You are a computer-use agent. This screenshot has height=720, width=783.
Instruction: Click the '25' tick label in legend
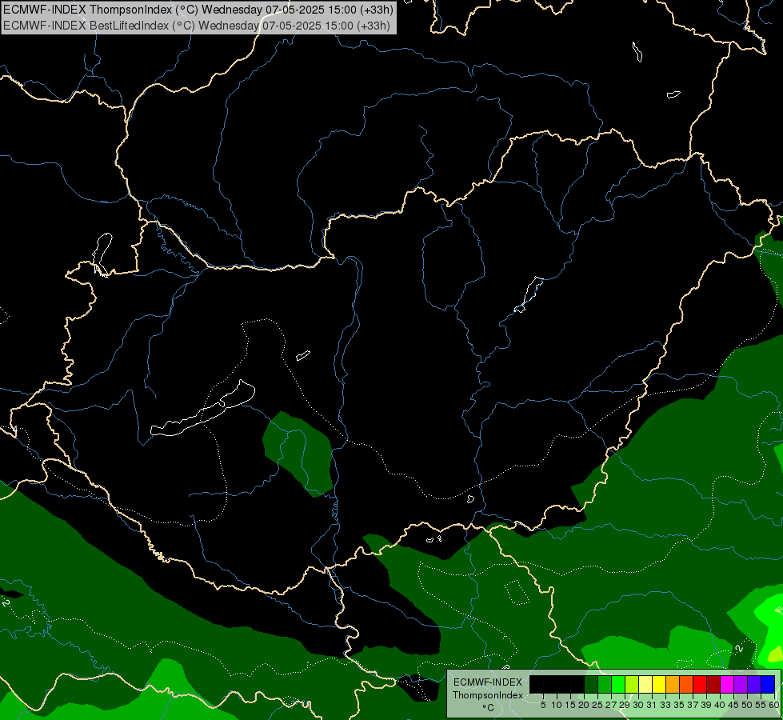tap(597, 705)
